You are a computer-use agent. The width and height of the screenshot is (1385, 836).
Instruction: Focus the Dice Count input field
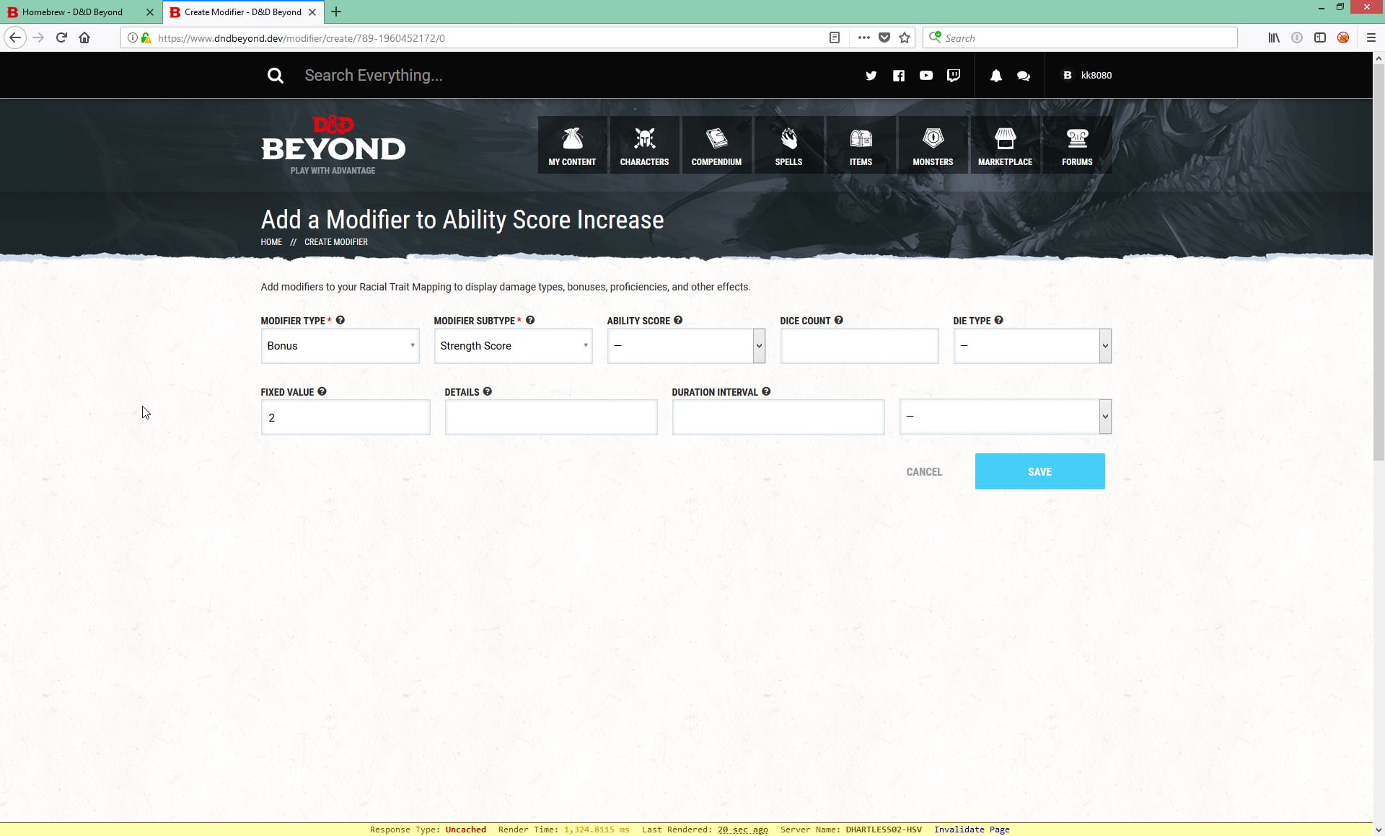859,346
